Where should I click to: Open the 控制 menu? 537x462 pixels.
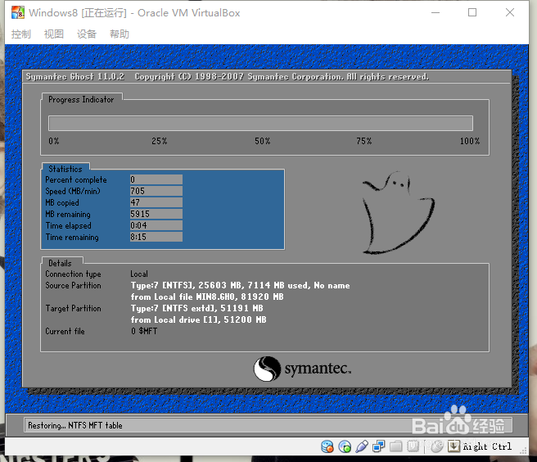point(21,34)
